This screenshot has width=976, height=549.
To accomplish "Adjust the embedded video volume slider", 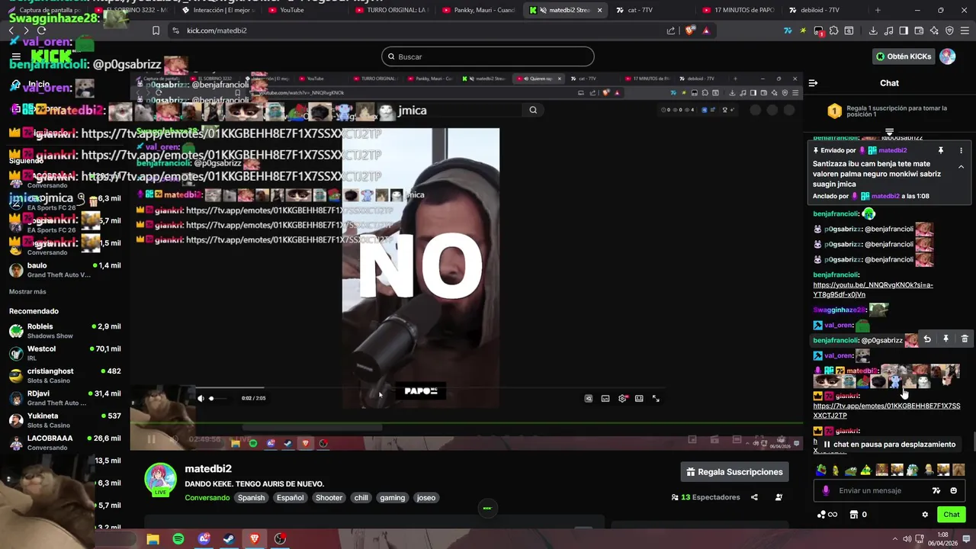I will (219, 398).
